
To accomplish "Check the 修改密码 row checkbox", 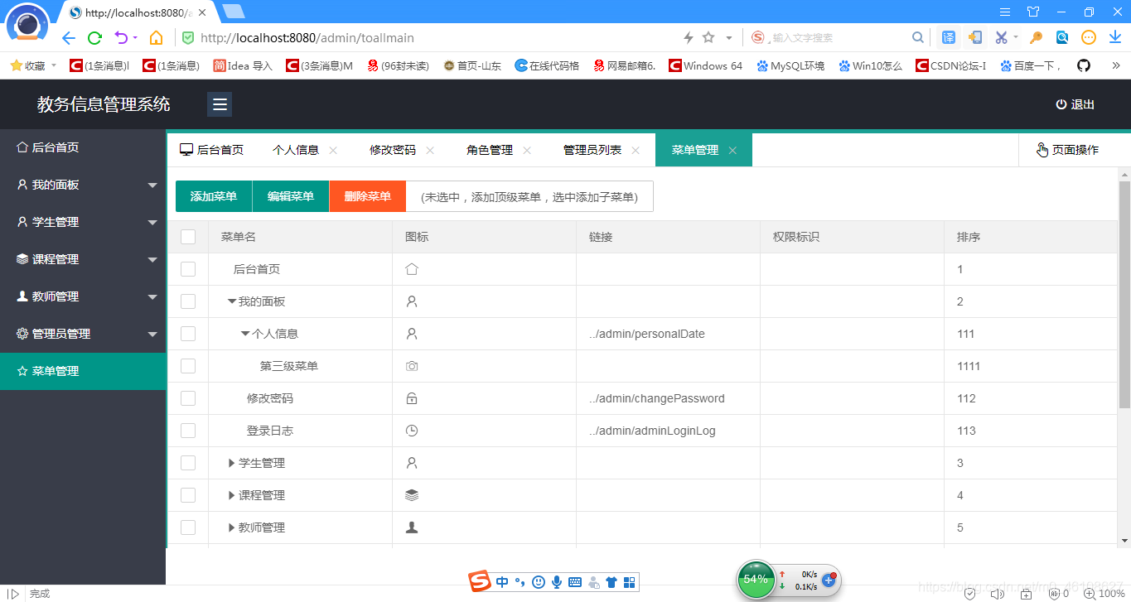I will coord(188,398).
